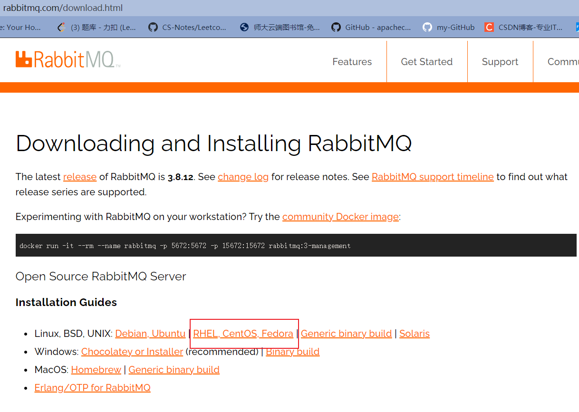Open the change log link
This screenshot has width=579, height=412.
(243, 177)
